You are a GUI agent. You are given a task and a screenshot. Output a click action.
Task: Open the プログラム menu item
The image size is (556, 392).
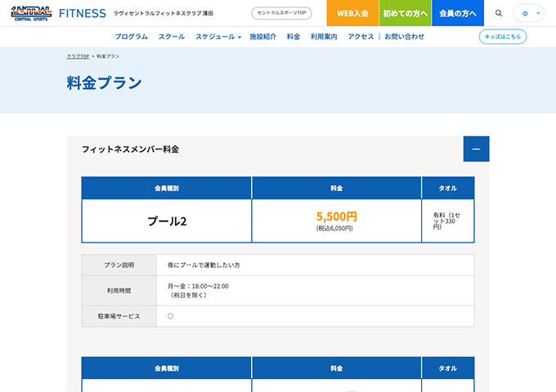click(x=131, y=37)
